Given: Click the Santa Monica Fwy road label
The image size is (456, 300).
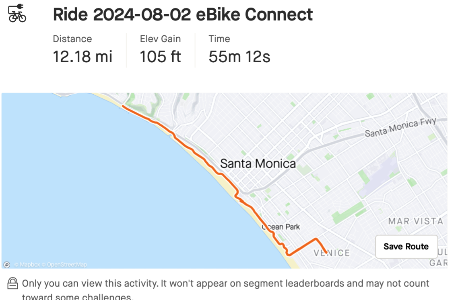Looking at the screenshot, I should [x=400, y=129].
